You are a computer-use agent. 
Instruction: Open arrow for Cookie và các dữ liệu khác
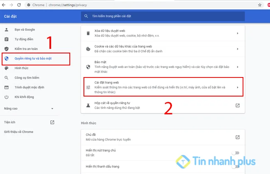point(238,49)
